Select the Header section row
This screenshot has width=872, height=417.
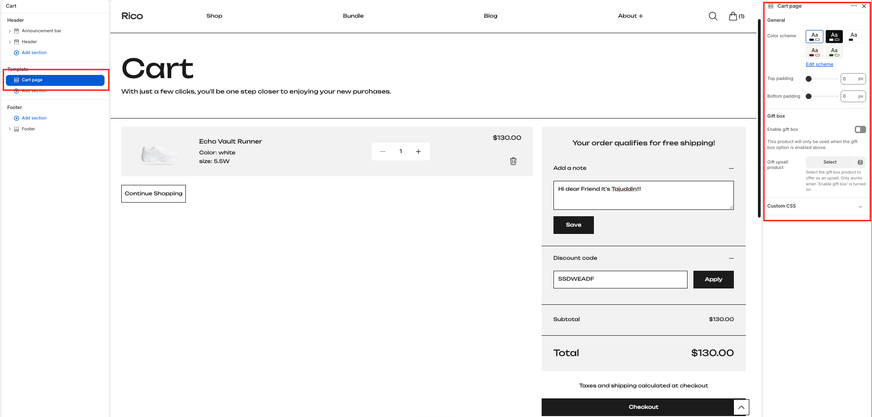coord(29,42)
